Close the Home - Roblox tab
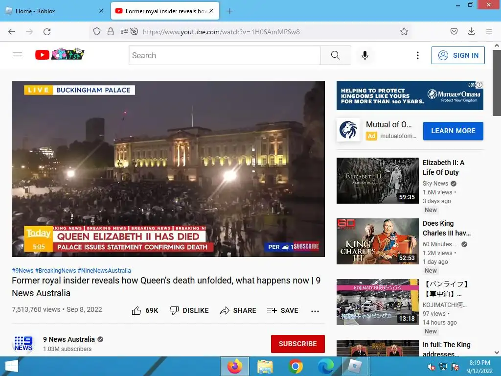 (101, 11)
